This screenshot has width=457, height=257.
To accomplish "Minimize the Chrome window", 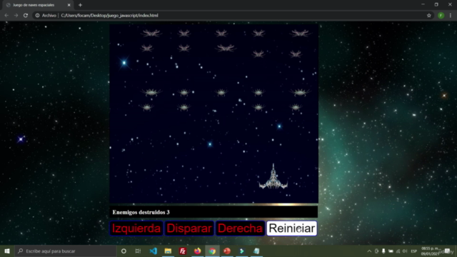I will tap(423, 4).
